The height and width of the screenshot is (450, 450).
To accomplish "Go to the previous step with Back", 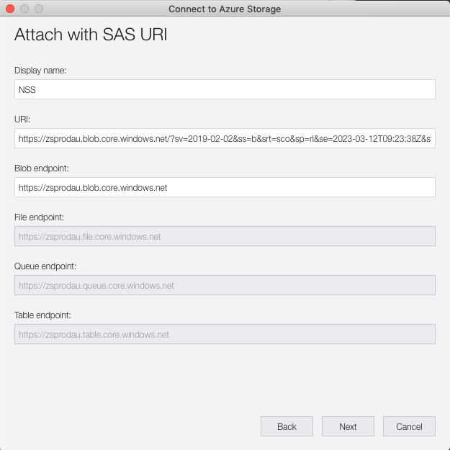I will pos(287,426).
